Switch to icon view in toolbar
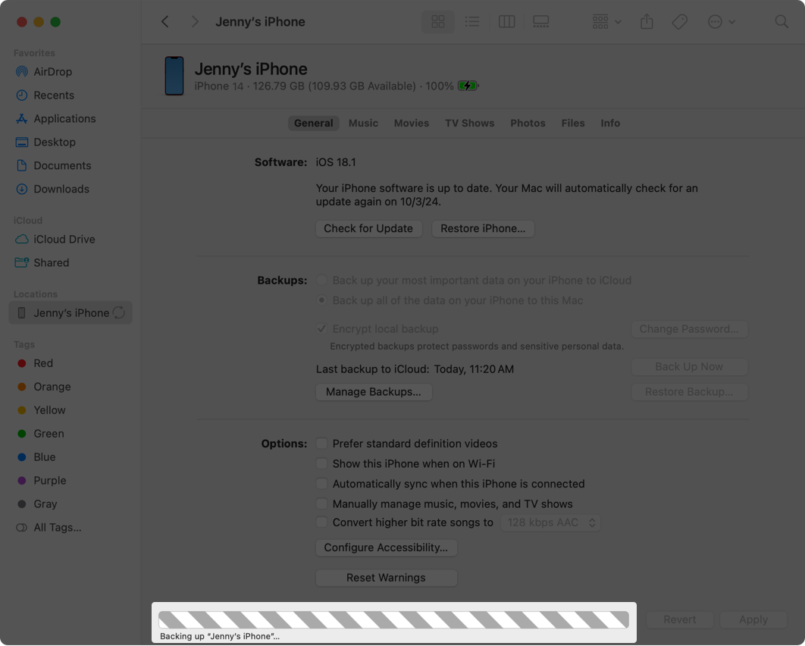805x646 pixels. tap(437, 22)
